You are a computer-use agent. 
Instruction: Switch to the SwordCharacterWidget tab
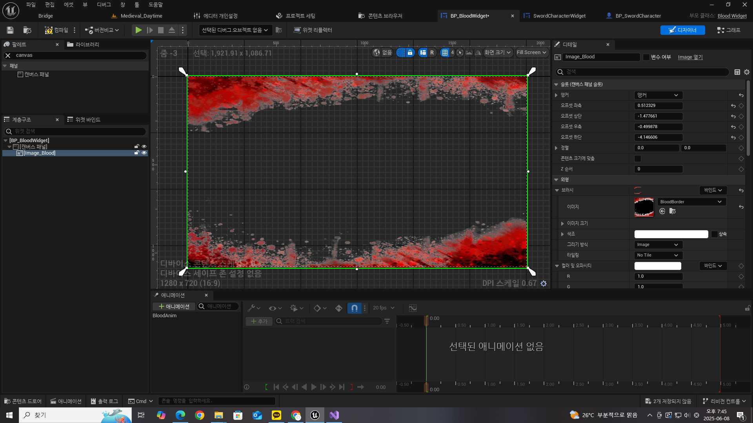559,16
